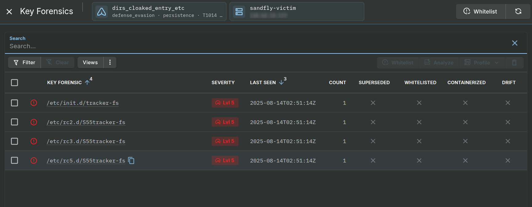Click the defense_evasion persistence T1014 tags

[167, 15]
